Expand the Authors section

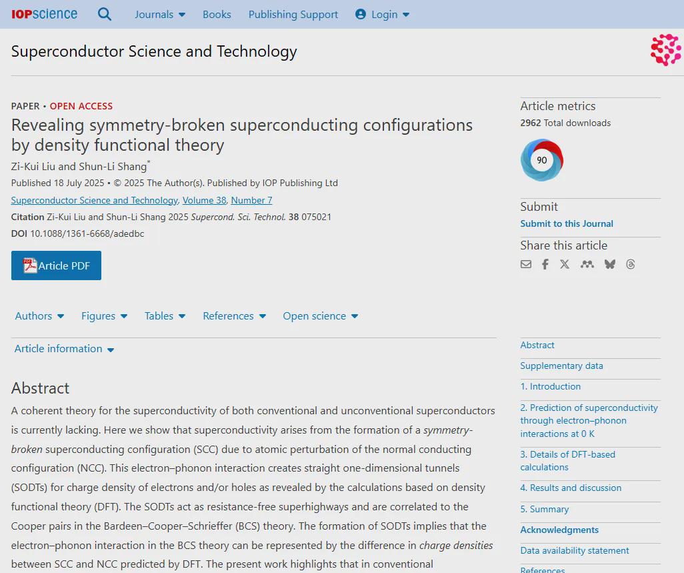(39, 316)
